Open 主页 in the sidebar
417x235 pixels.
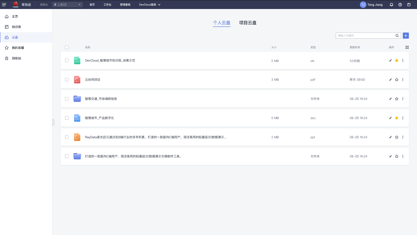click(x=26, y=17)
